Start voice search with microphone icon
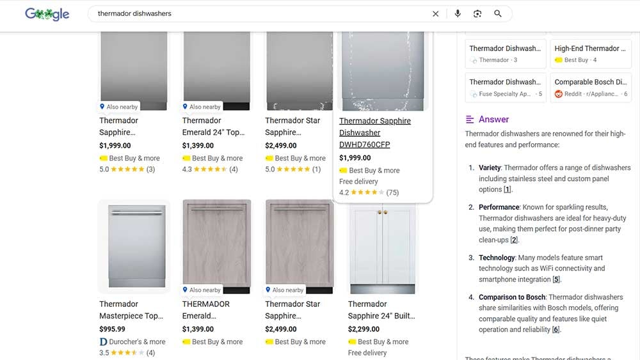 click(458, 13)
